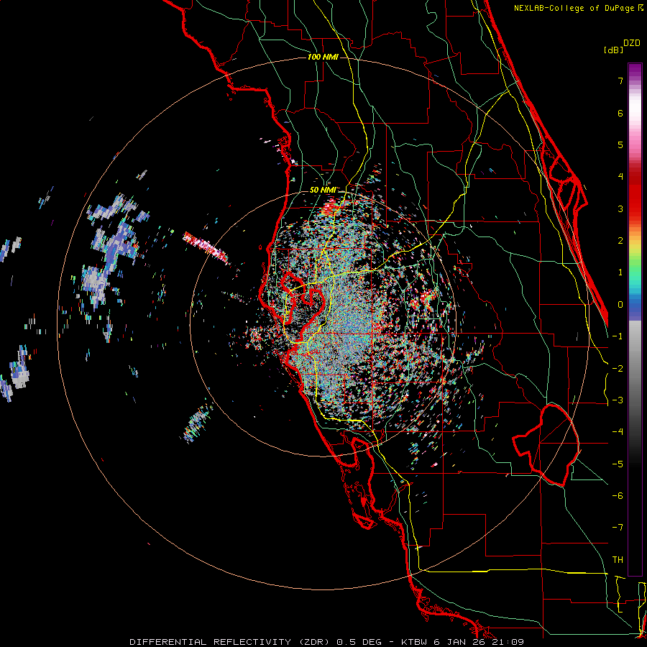Click the [dB] units label
The image size is (647, 647).
[613, 50]
